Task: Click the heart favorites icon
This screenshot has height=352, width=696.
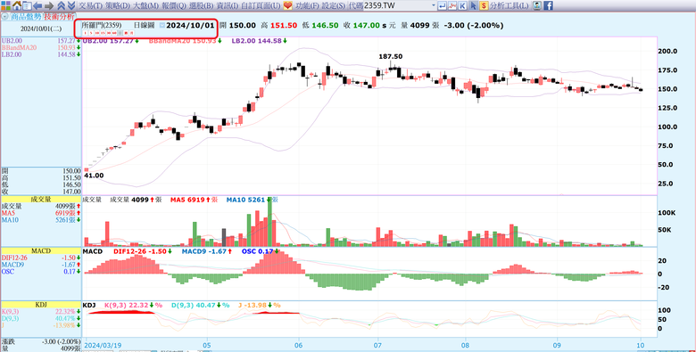Action: 287,5
